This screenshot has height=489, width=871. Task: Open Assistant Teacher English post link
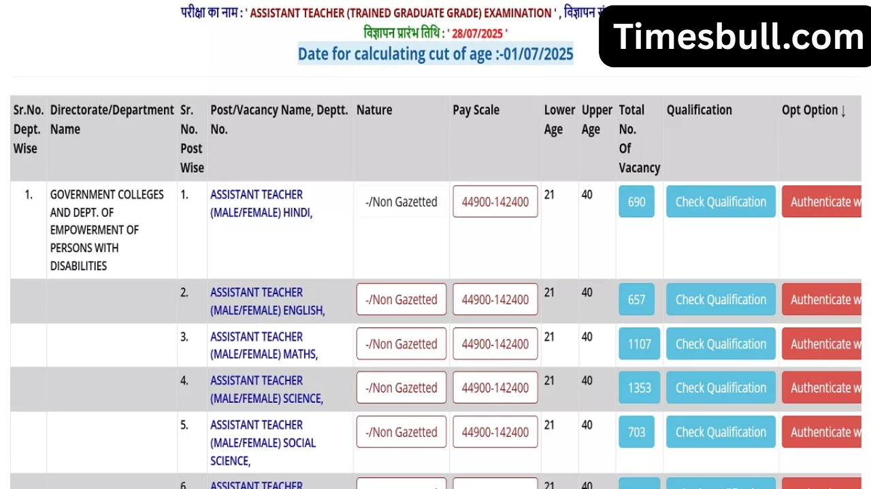pyautogui.click(x=267, y=302)
